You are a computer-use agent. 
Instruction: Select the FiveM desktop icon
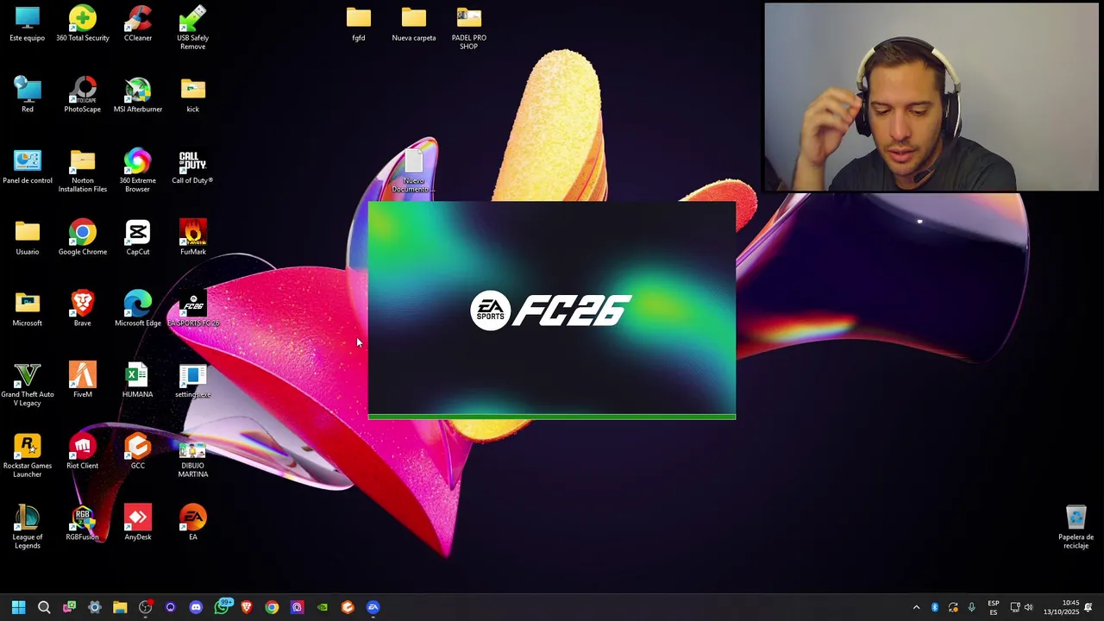83,380
